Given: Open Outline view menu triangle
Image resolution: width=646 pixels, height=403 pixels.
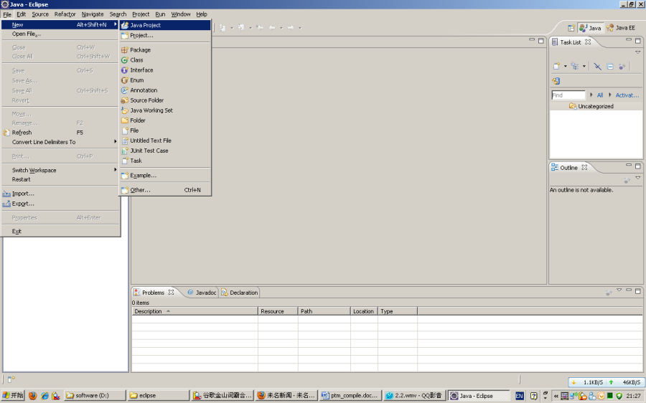Looking at the screenshot, I should (638, 178).
